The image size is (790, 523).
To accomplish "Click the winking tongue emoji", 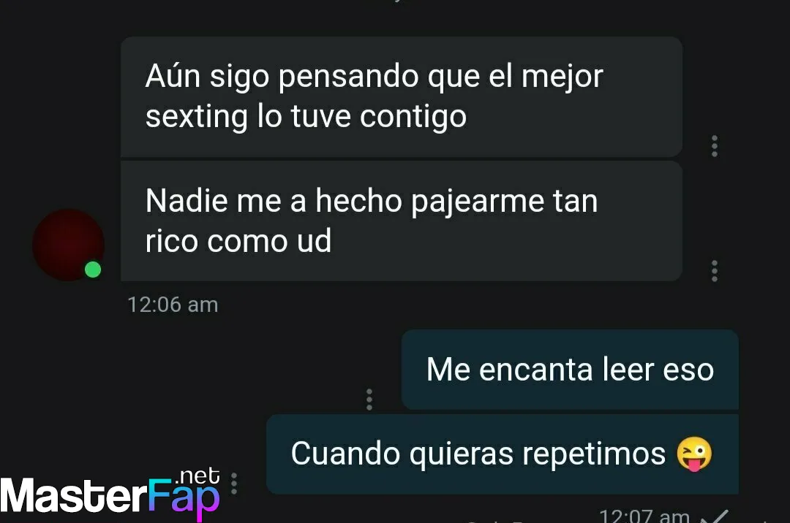I will click(x=694, y=454).
